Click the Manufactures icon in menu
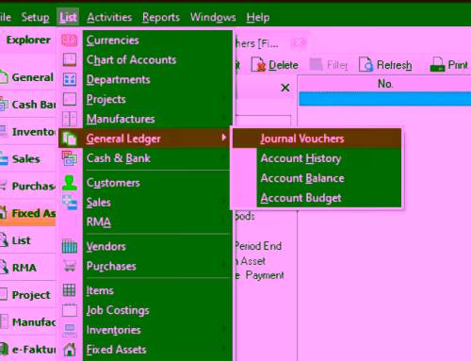 point(70,119)
